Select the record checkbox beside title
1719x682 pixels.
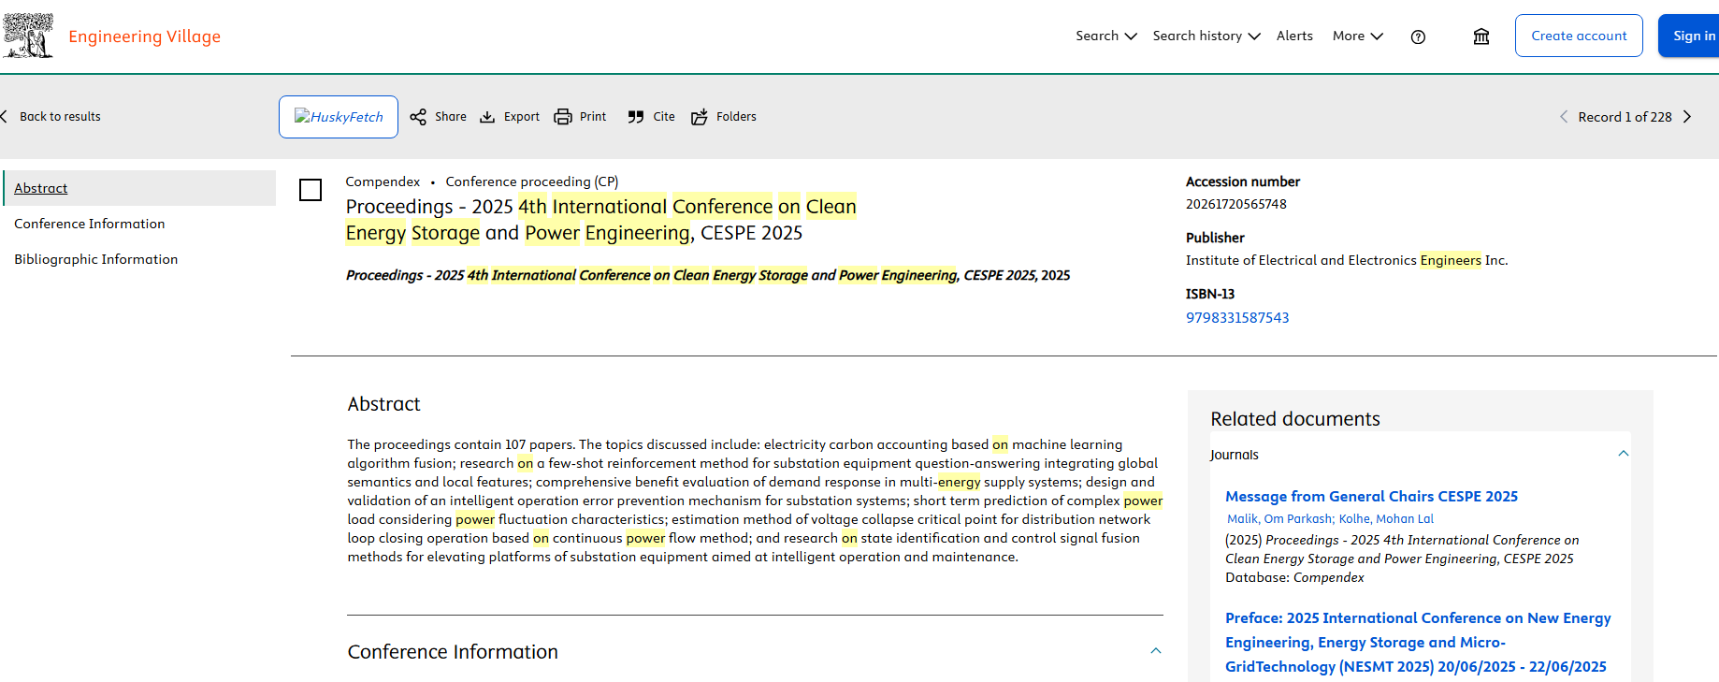tap(311, 190)
